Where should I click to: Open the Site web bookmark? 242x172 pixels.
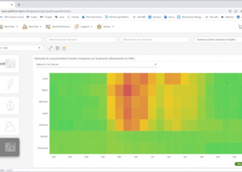(x=212, y=17)
